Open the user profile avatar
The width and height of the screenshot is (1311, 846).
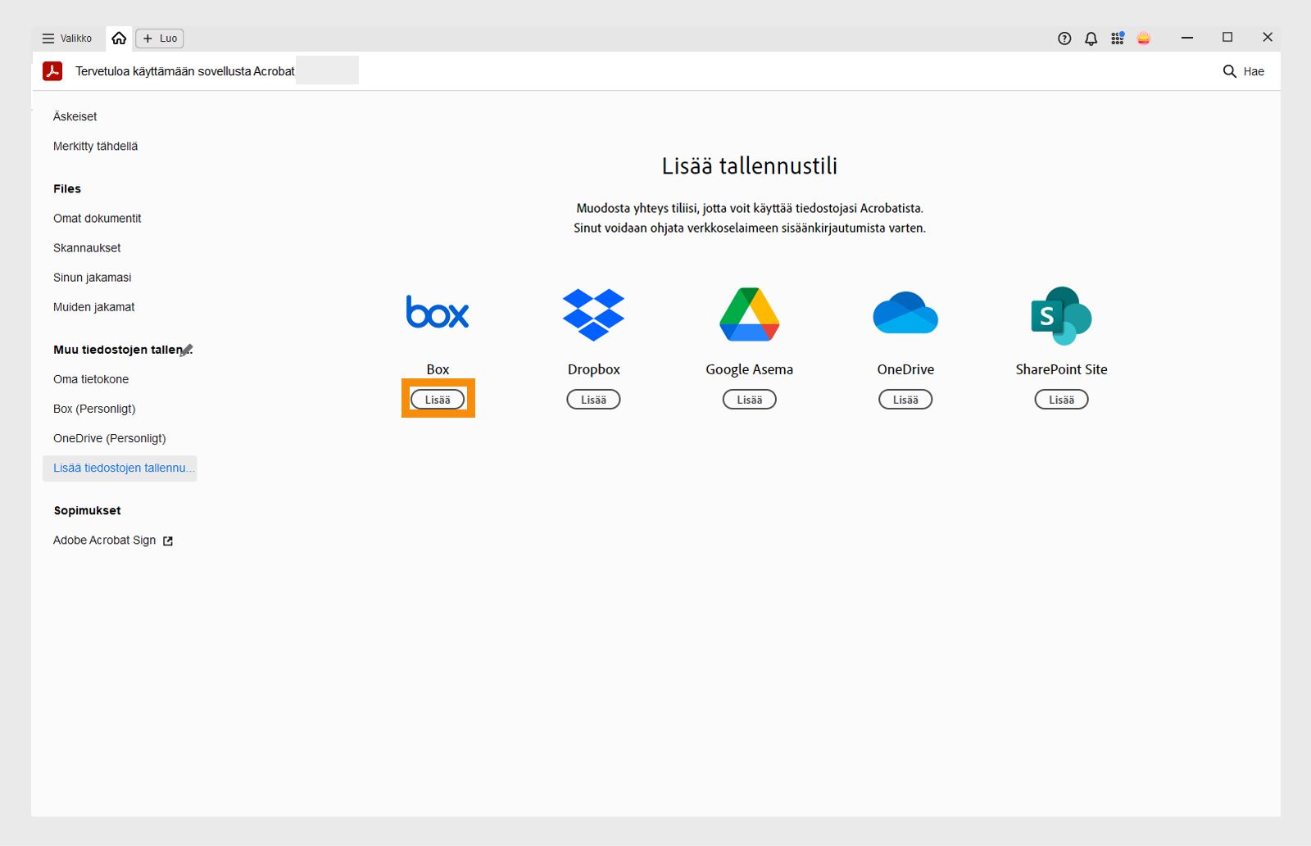[x=1144, y=38]
